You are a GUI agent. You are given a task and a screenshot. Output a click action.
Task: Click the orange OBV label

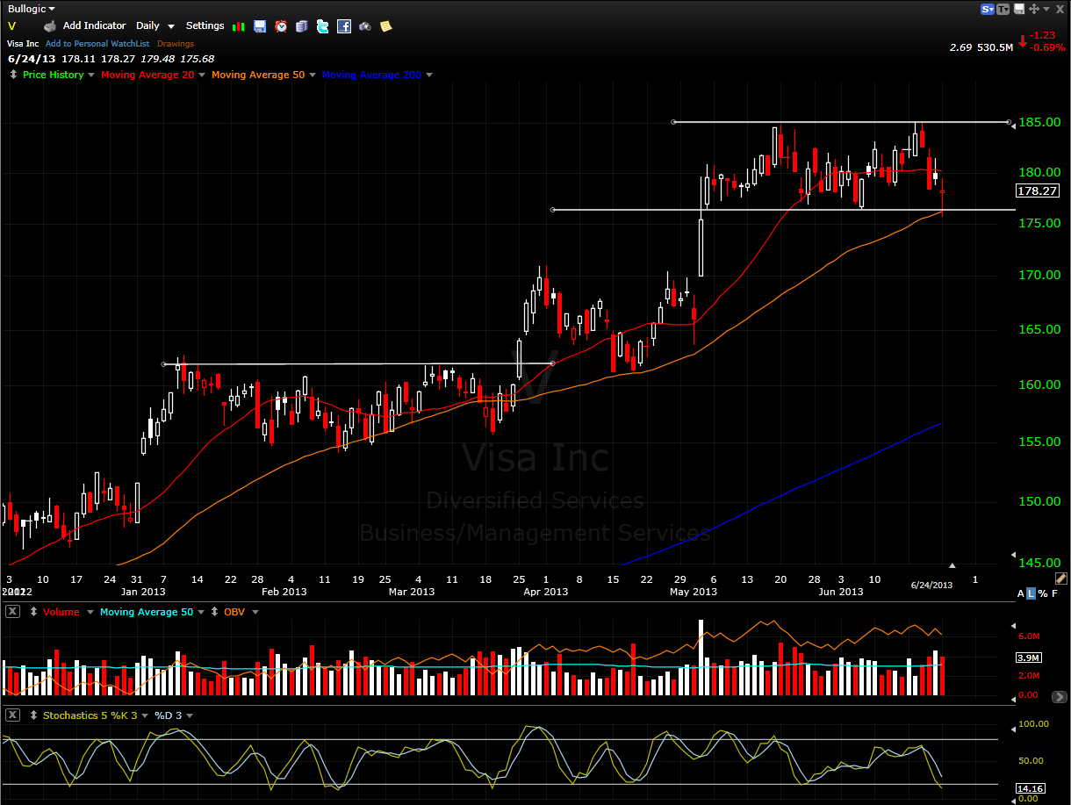coord(234,612)
